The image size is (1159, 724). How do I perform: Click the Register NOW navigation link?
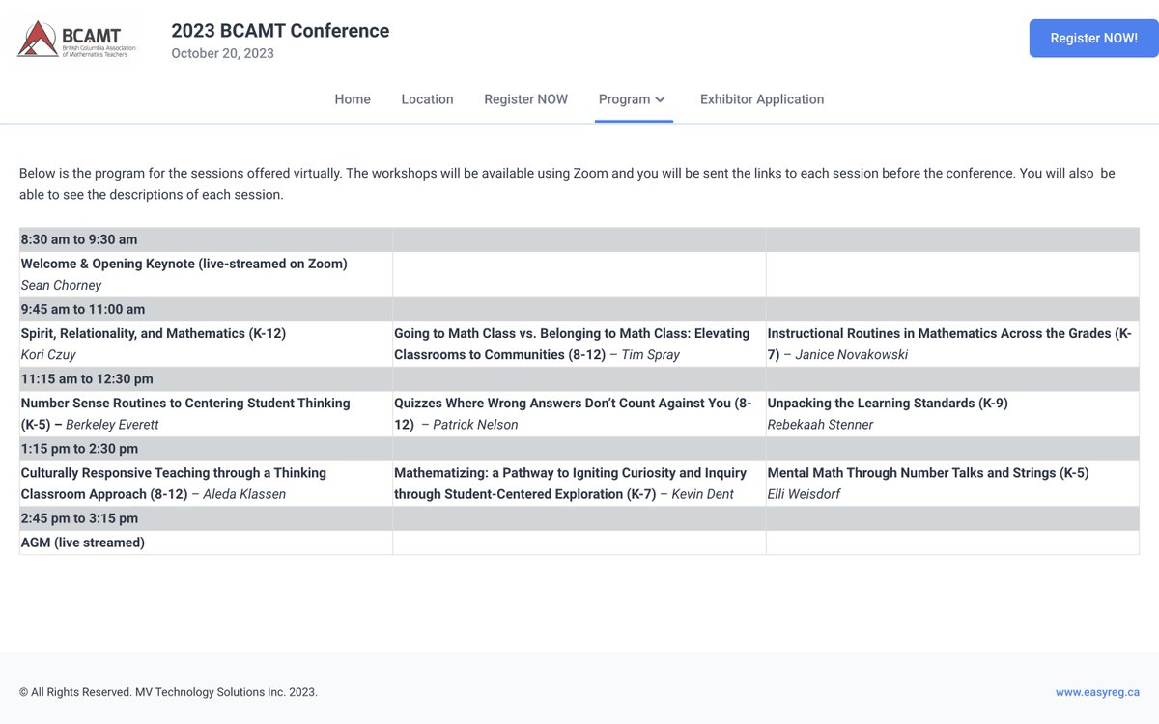pos(525,98)
